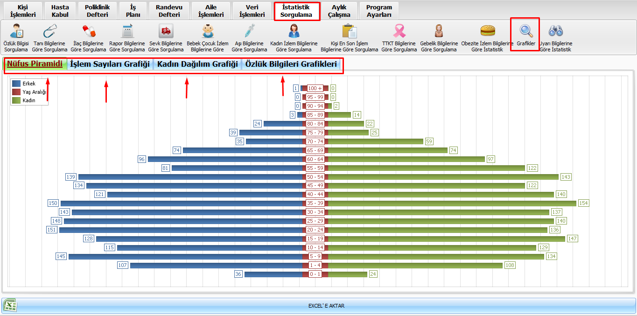This screenshot has width=637, height=316.
Task: Click the Tanı Bilgilerine Göre Sorgulama stethoscope icon
Action: 49,32
